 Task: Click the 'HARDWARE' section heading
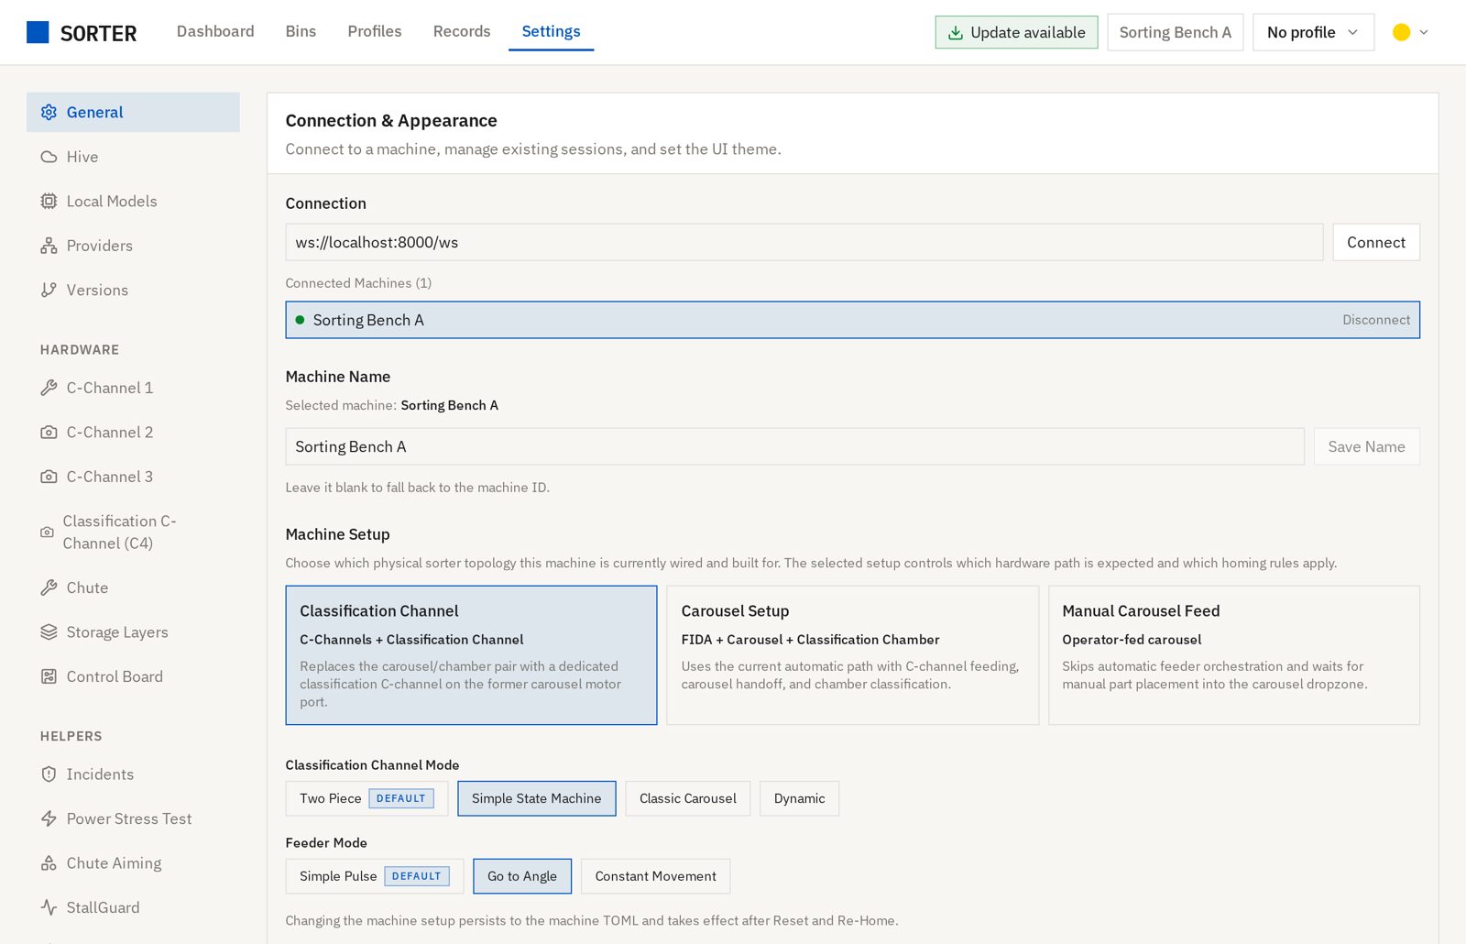tap(80, 350)
